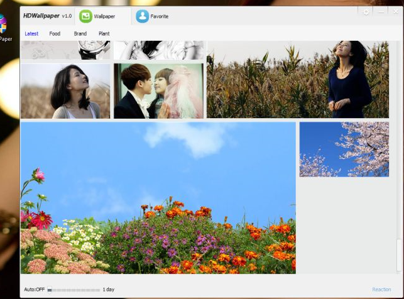Image resolution: width=404 pixels, height=299 pixels.
Task: Click the Reaction link
Action: 381,290
